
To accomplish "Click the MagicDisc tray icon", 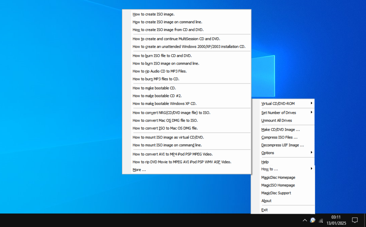I will [312, 220].
